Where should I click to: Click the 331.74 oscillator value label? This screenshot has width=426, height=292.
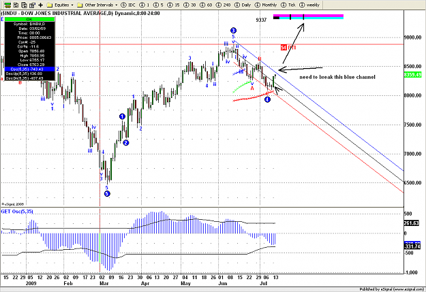coord(412,246)
